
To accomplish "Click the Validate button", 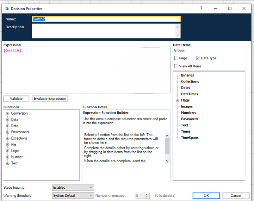I will 16,99.
